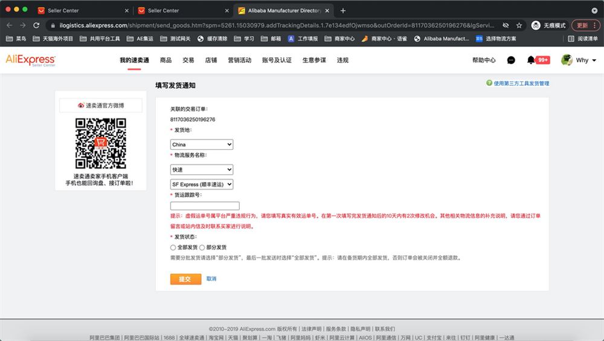Click the 取消 cancel link

click(211, 279)
